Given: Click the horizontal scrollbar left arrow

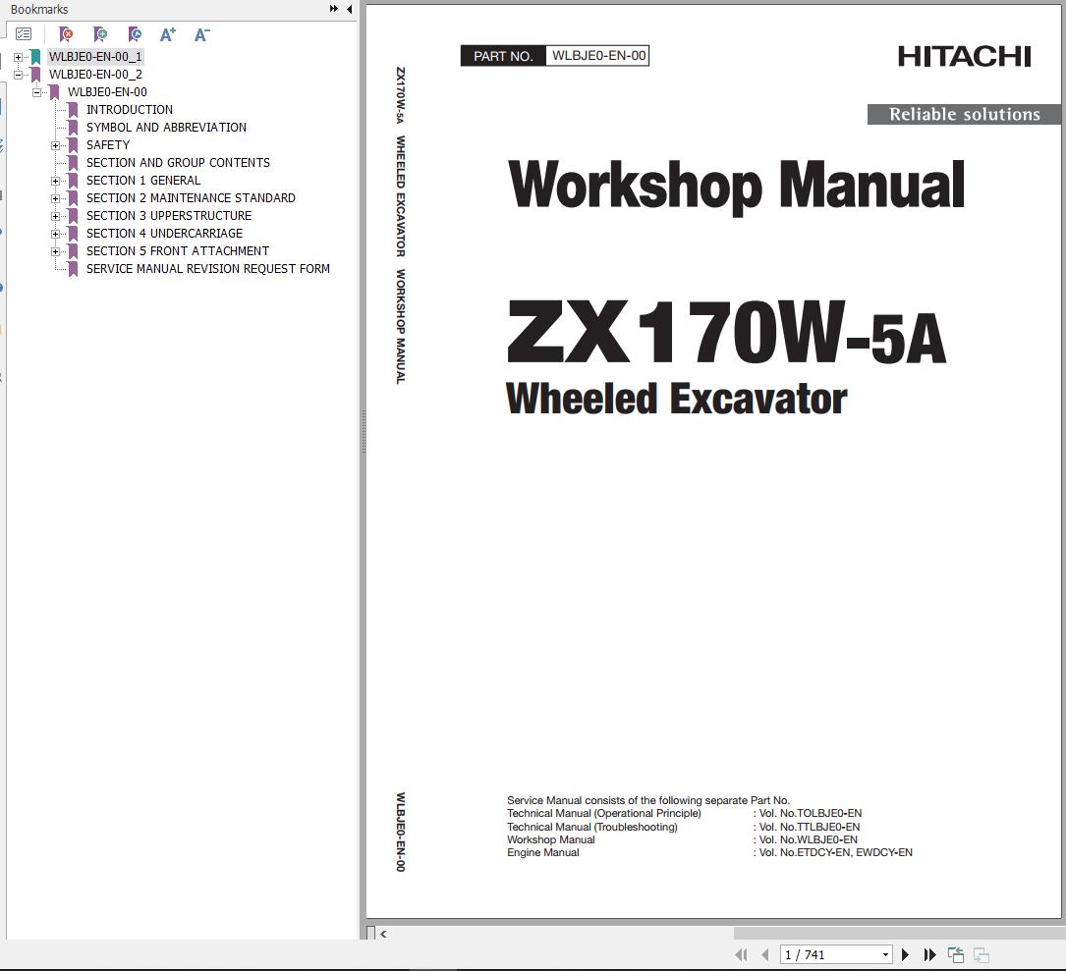Looking at the screenshot, I should [384, 934].
